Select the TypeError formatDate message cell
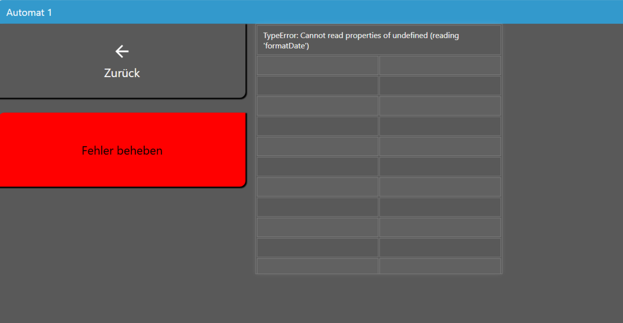 (x=378, y=40)
